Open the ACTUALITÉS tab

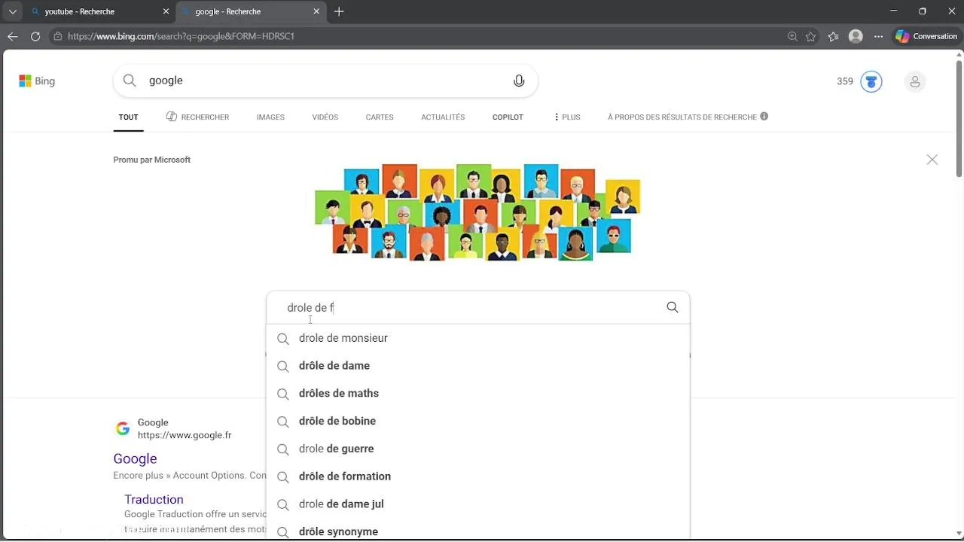[x=443, y=117]
